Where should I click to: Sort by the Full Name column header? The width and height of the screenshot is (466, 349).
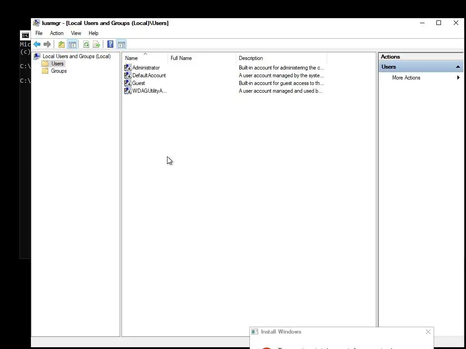tap(202, 58)
